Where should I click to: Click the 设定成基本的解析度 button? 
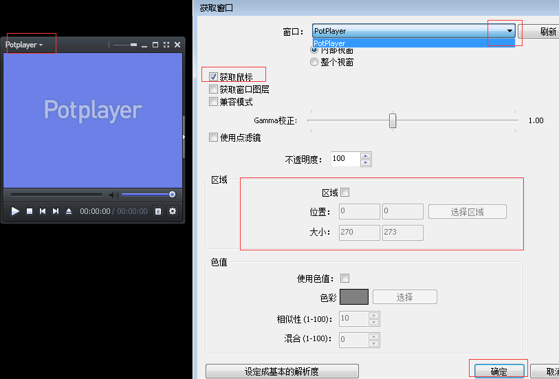[x=282, y=371]
